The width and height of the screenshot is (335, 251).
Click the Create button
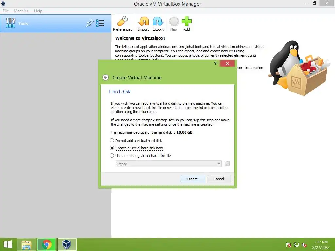tap(192, 179)
